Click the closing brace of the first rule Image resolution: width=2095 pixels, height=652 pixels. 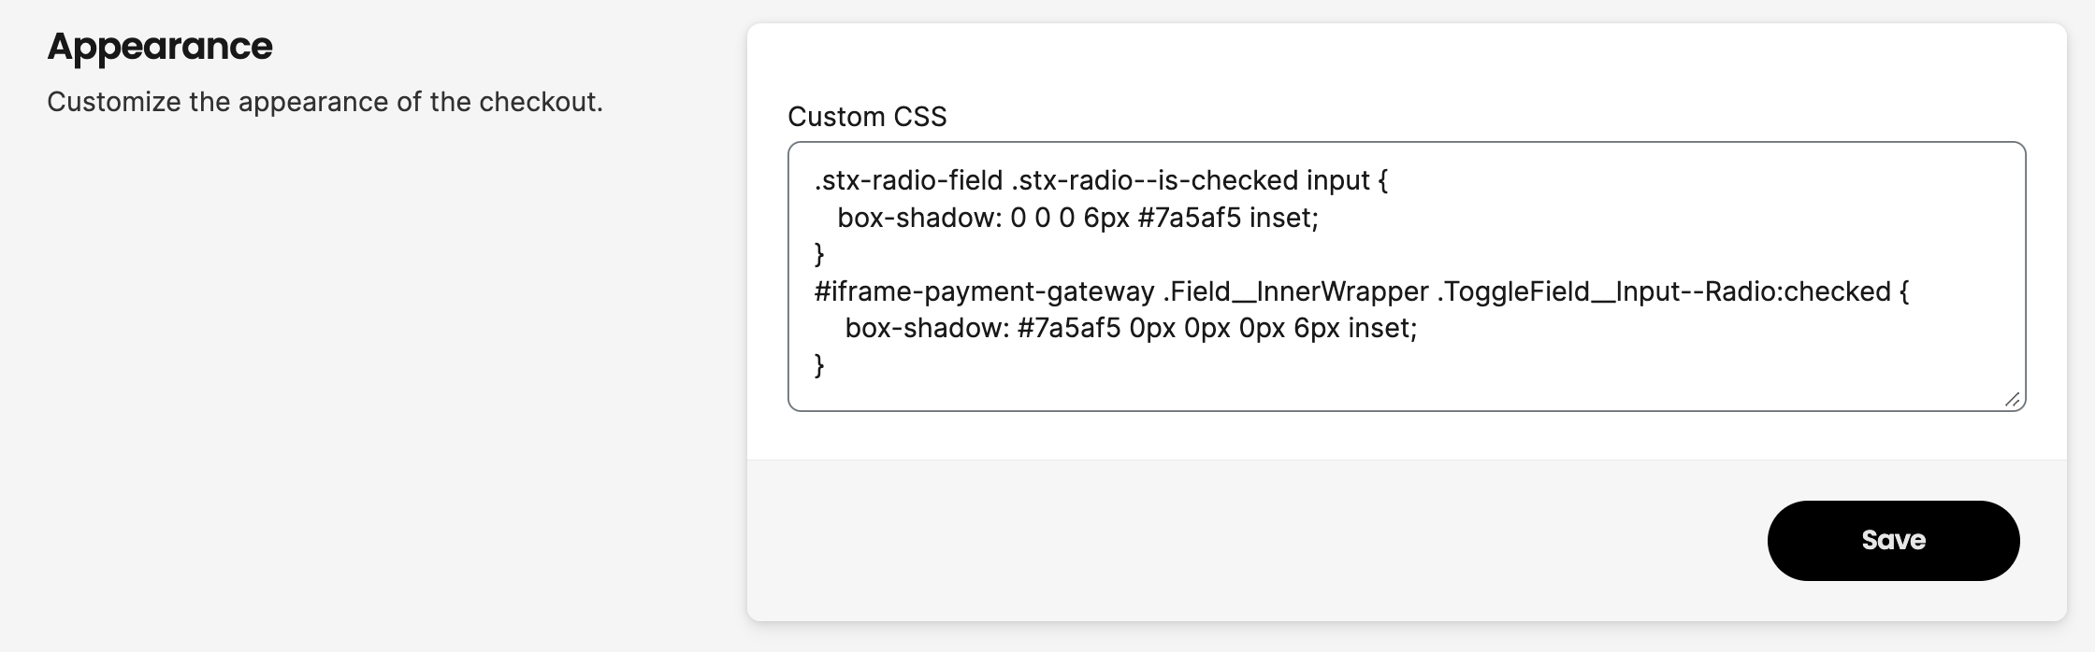pos(820,254)
